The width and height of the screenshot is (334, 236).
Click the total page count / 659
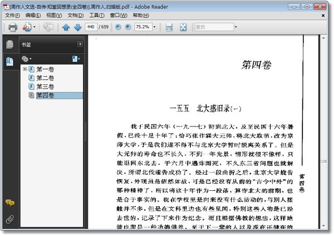[x=104, y=27]
